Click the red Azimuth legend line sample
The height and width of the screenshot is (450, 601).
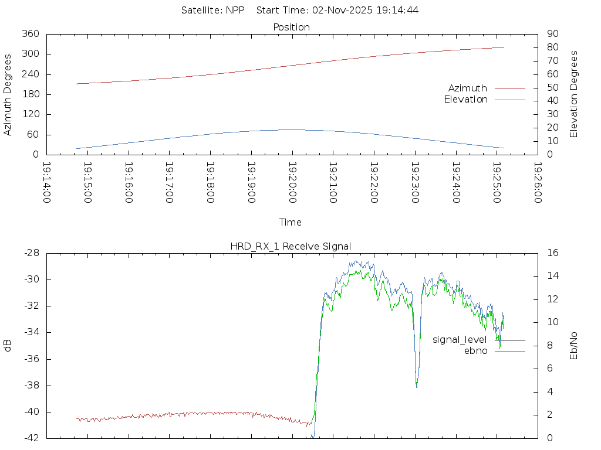point(509,88)
